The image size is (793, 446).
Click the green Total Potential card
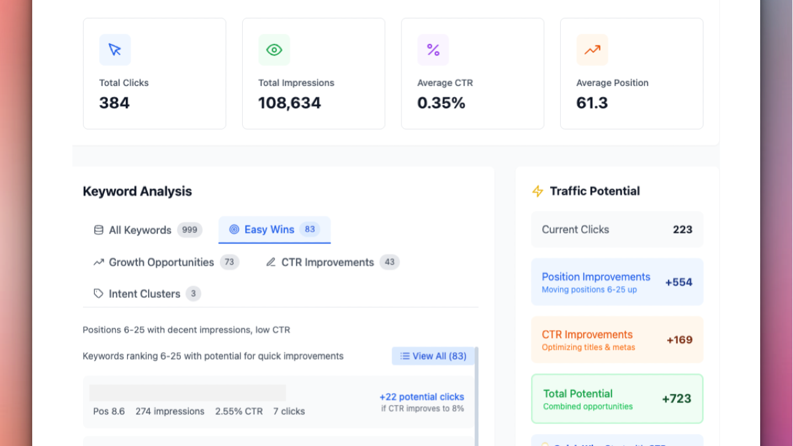click(x=616, y=398)
